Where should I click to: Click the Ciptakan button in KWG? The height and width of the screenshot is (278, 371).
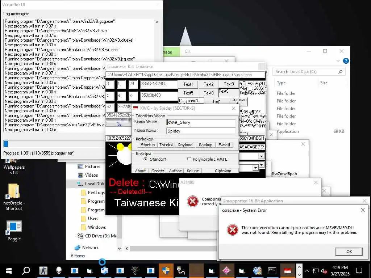(223, 171)
